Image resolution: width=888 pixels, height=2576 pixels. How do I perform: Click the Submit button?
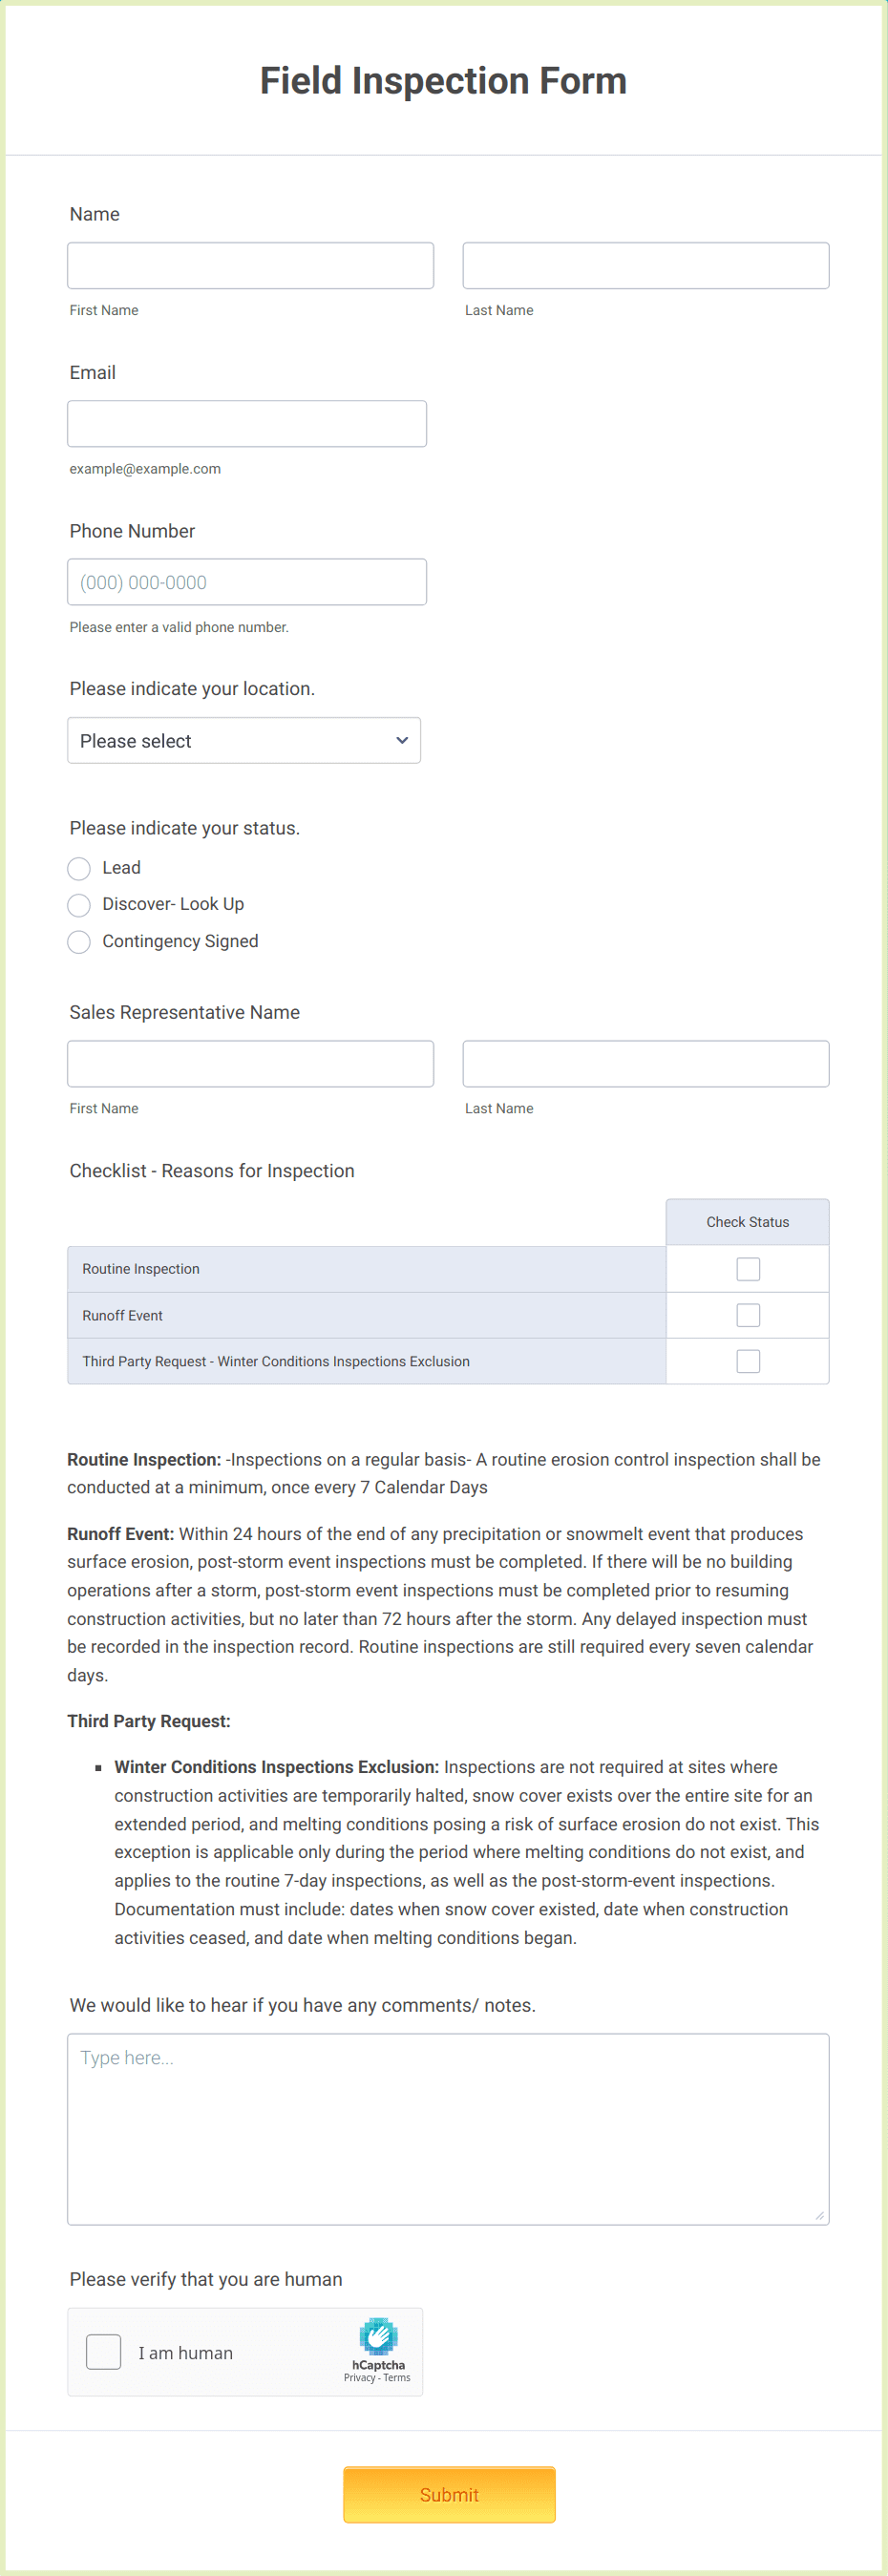click(448, 2494)
